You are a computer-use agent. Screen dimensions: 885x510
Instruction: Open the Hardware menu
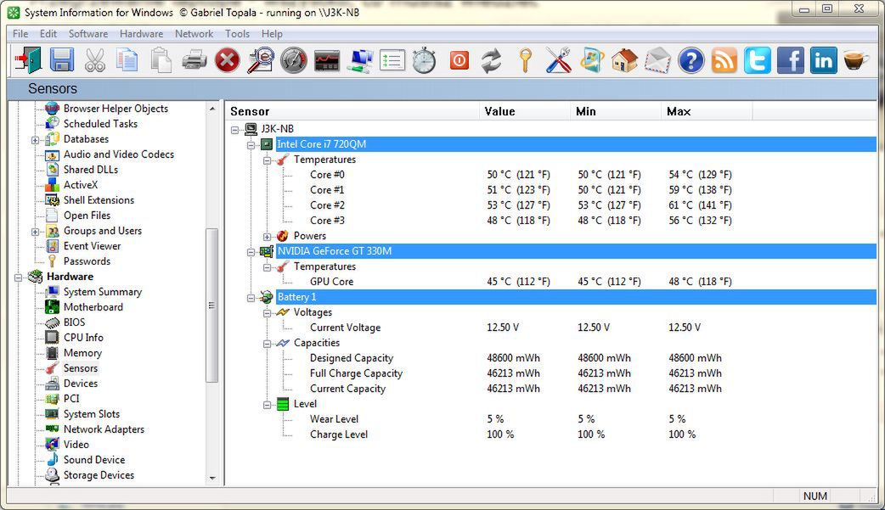141,34
